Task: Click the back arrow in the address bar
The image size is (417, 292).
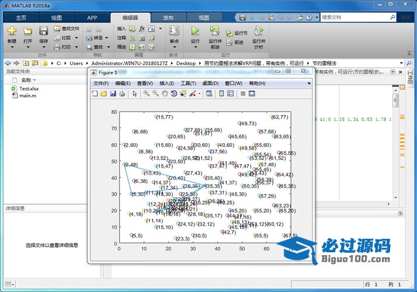Action: (x=8, y=63)
